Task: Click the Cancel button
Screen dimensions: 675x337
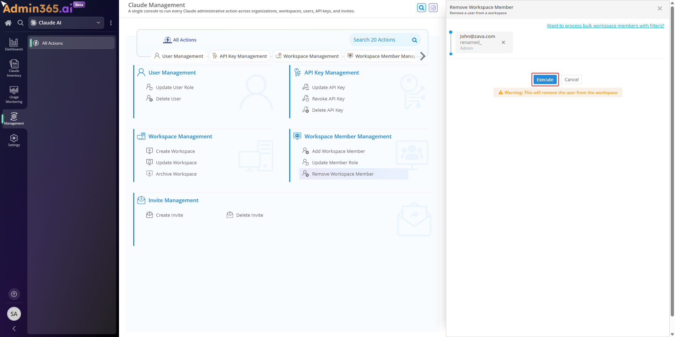Action: tap(572, 79)
